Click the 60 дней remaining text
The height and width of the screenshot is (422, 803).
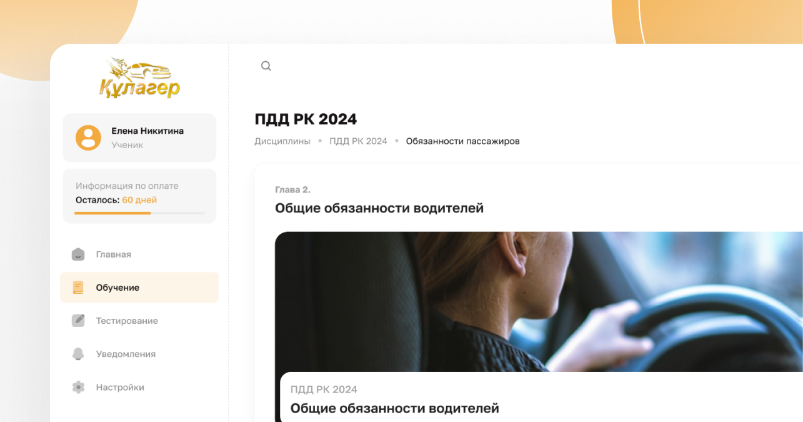coord(139,200)
